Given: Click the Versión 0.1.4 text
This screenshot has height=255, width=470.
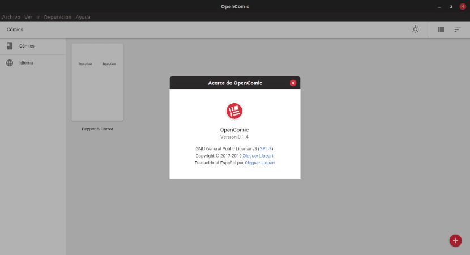Looking at the screenshot, I should click(234, 137).
